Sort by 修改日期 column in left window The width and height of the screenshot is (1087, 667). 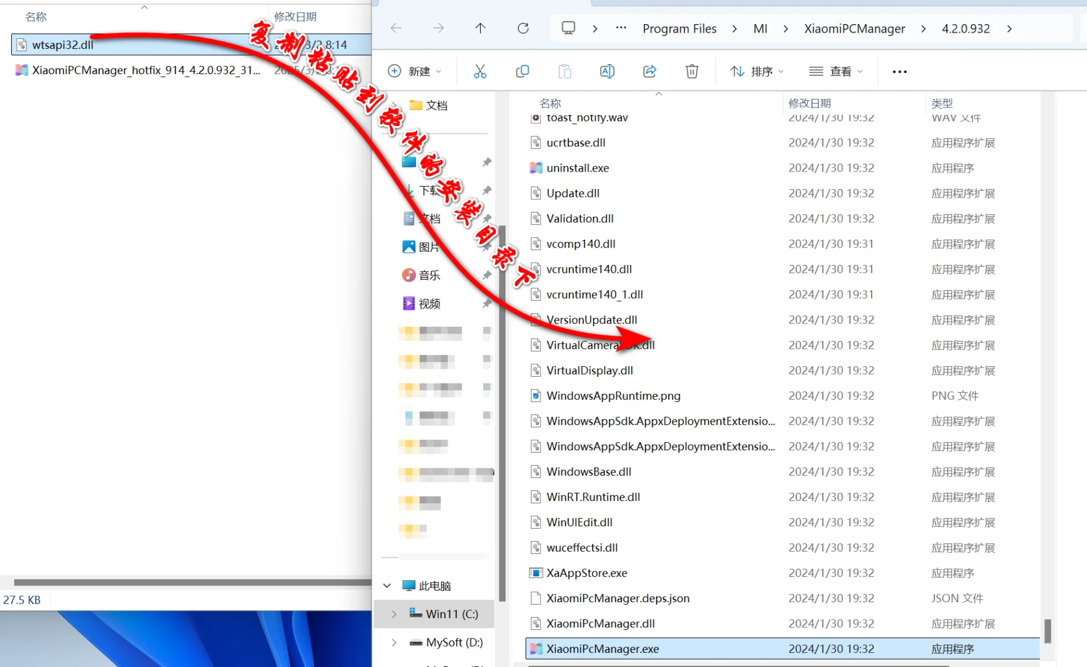(296, 17)
